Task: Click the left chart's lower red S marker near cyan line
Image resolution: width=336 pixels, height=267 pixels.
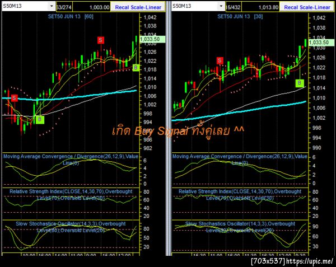Action: pos(14,98)
